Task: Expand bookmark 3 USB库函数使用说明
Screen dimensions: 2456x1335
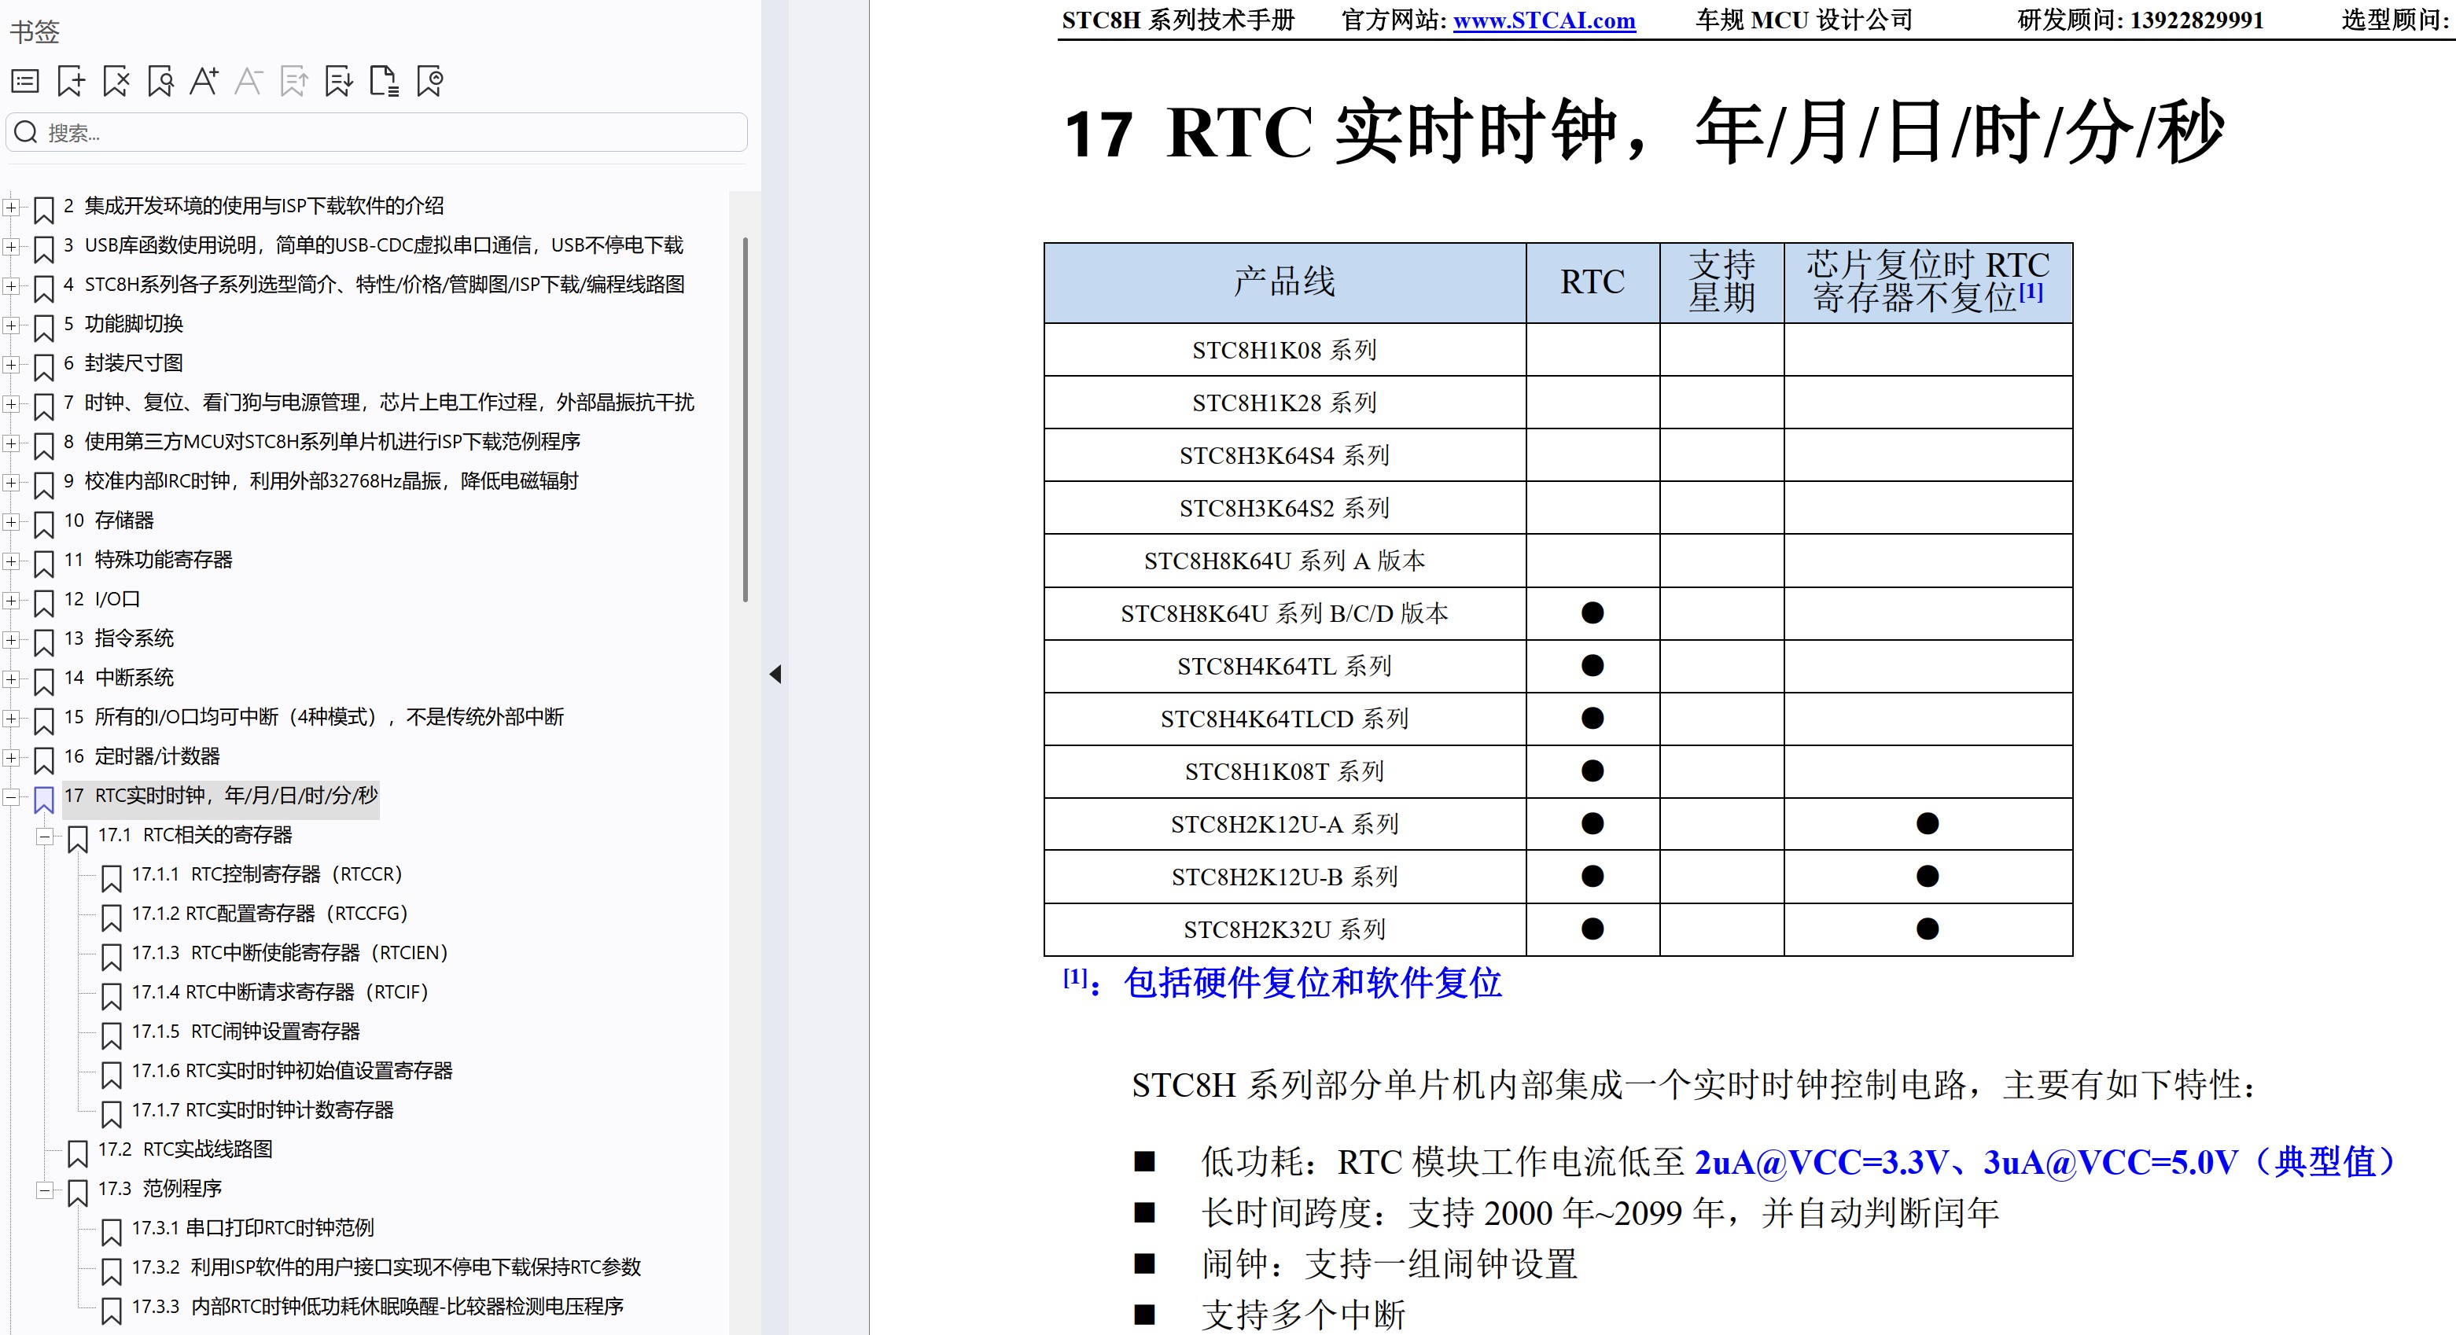Action: [x=10, y=246]
